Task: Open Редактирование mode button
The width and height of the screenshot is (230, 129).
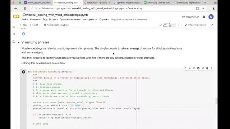Action: (195, 25)
